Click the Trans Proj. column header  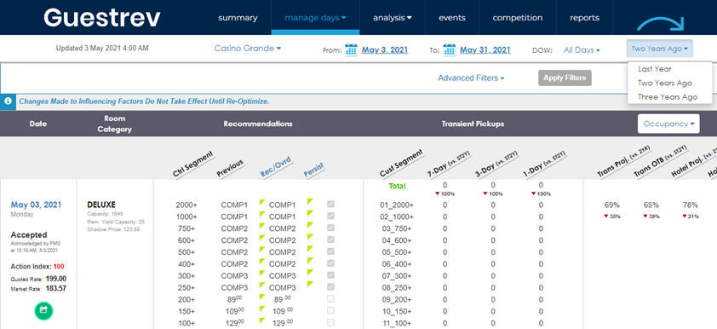[x=624, y=161]
